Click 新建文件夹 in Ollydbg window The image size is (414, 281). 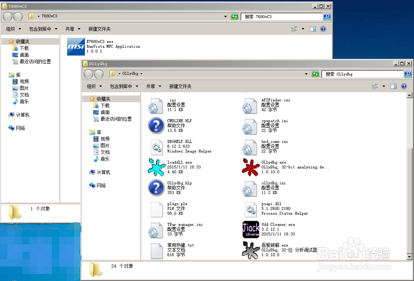[181, 86]
